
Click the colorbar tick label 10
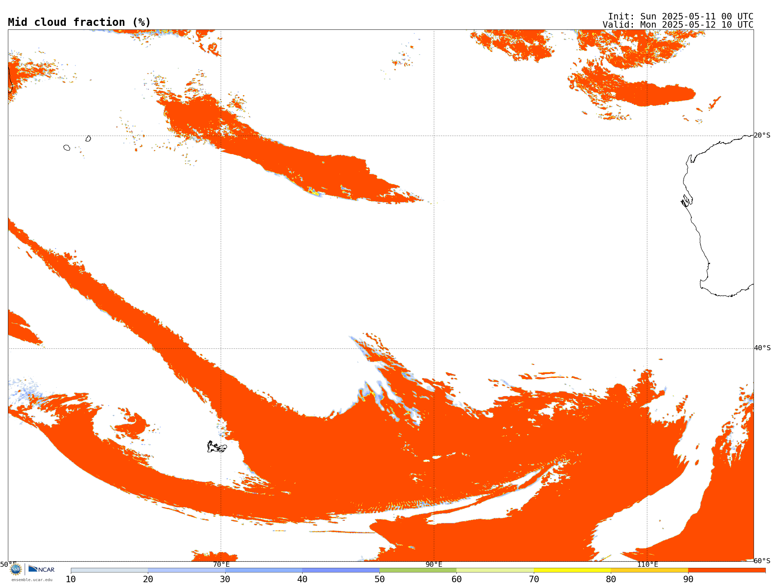pyautogui.click(x=71, y=579)
